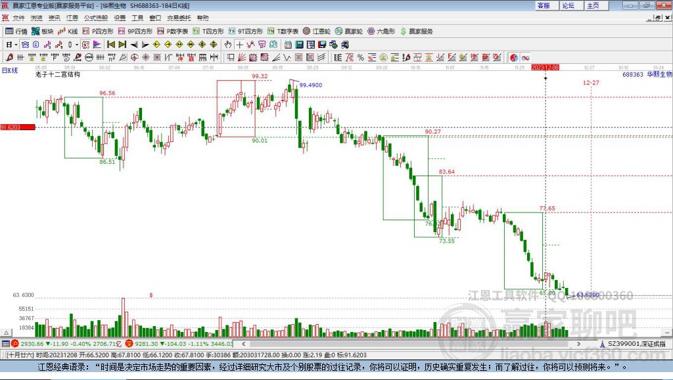
Task: Open the 帮助 menu
Action: pyautogui.click(x=202, y=18)
